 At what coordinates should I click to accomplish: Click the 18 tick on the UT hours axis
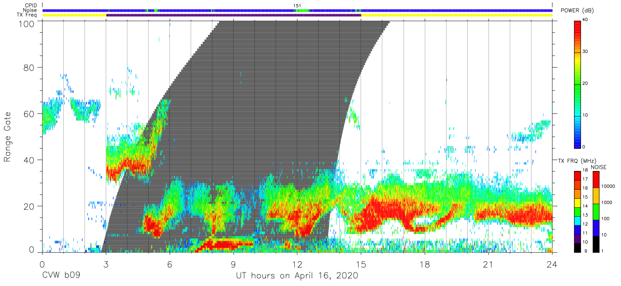click(x=425, y=264)
